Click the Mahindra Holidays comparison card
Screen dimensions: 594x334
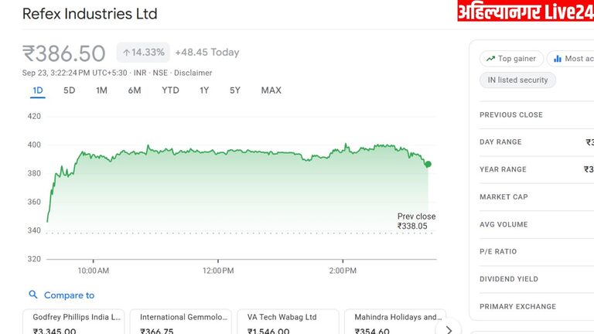tap(394, 322)
